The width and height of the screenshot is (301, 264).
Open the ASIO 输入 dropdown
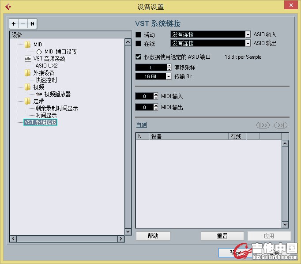tap(211, 34)
